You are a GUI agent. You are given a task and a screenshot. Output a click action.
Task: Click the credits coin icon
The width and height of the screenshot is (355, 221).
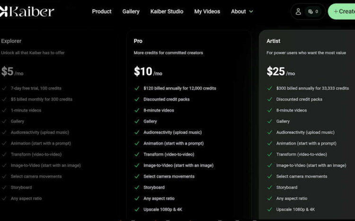pyautogui.click(x=311, y=12)
